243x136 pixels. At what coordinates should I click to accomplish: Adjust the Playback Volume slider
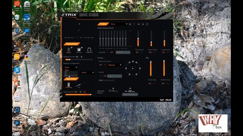pos(79,60)
